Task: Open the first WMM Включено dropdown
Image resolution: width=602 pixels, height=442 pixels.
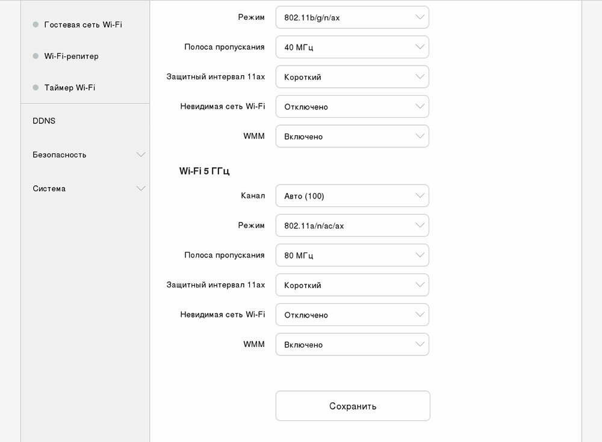Action: (x=352, y=136)
